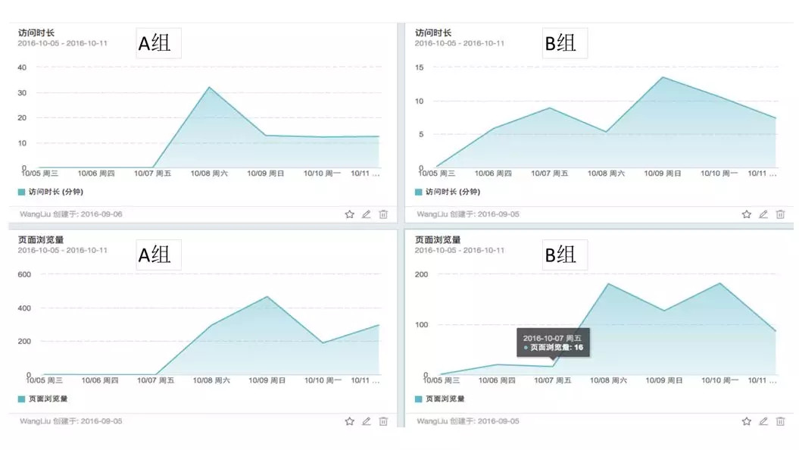Select the A组 label on the 访问时长 chart

[158, 42]
